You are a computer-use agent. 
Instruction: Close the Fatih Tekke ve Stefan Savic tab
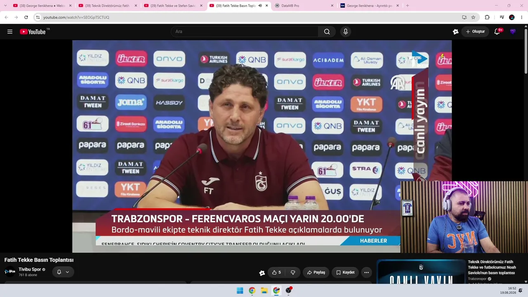click(201, 6)
